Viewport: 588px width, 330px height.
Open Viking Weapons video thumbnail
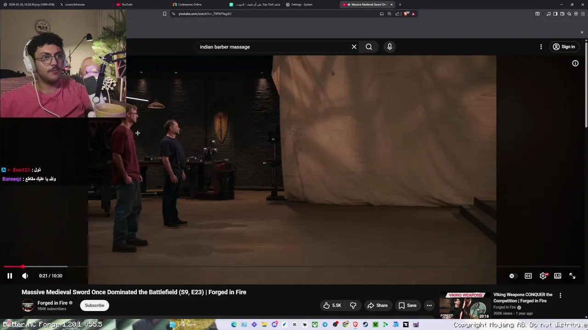[464, 305]
